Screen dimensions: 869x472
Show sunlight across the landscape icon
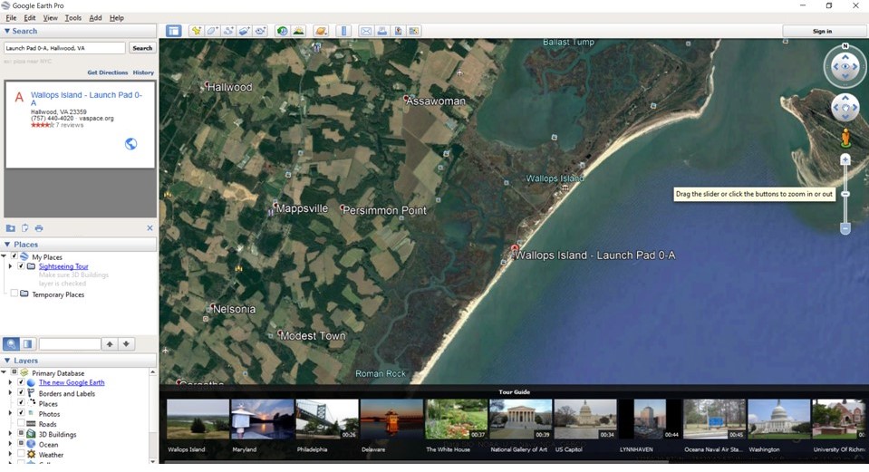pyautogui.click(x=299, y=31)
